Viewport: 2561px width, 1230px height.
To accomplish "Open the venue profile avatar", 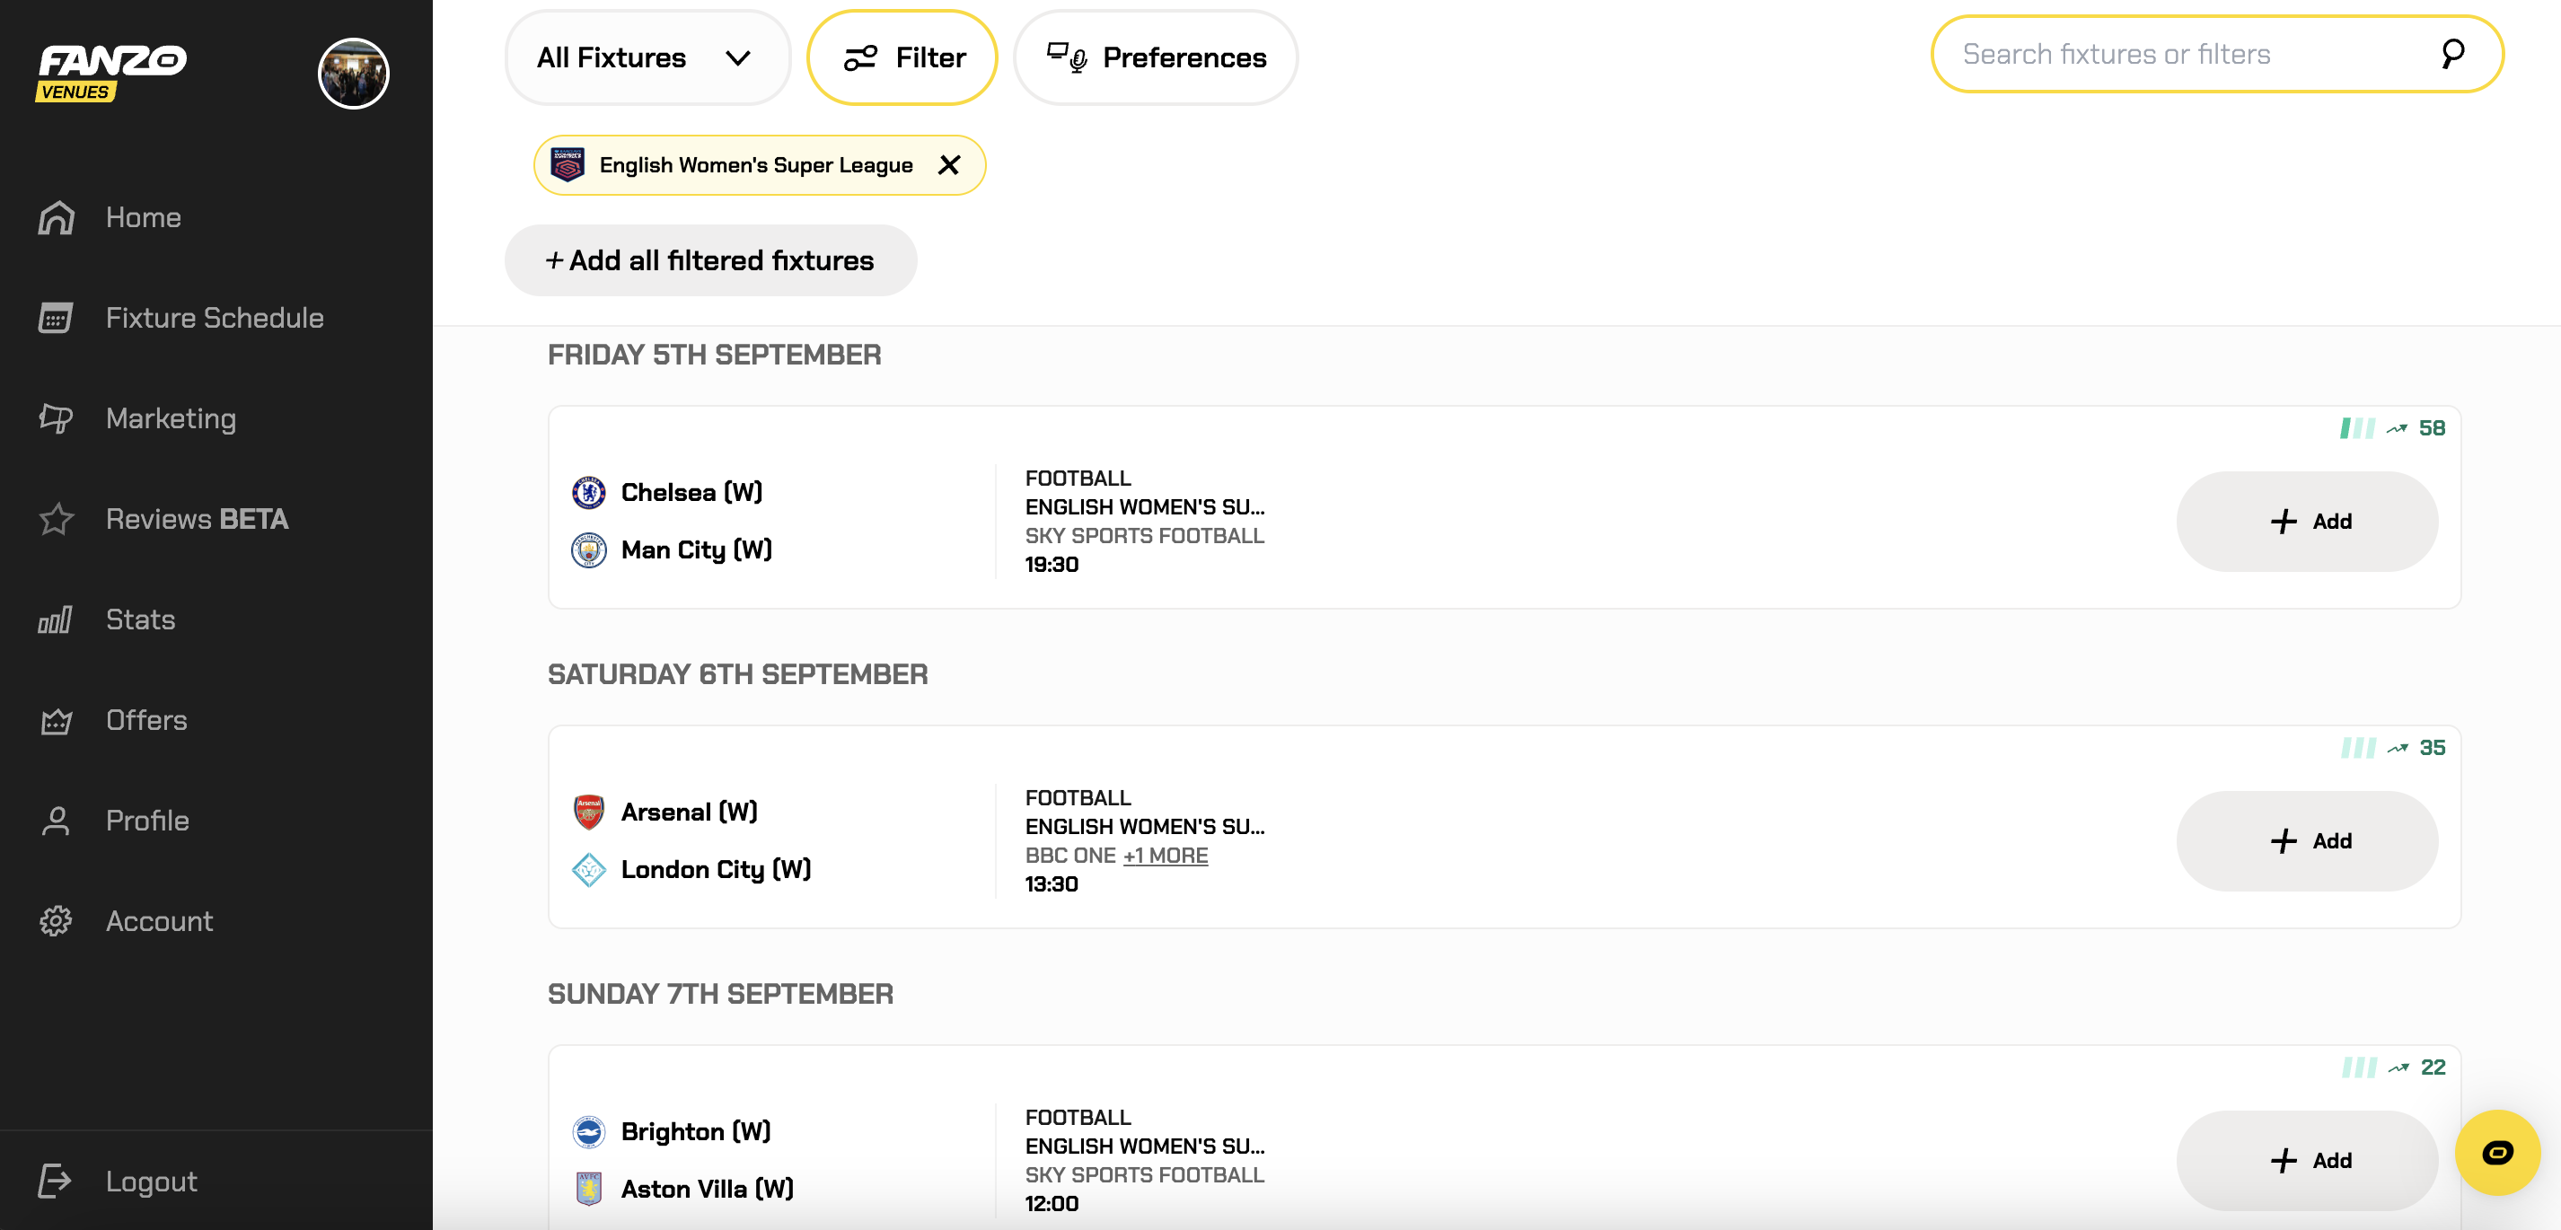I will [353, 74].
